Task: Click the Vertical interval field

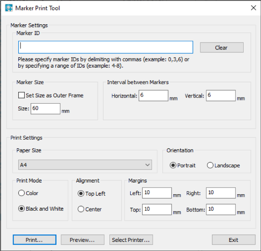Action: tap(221, 95)
